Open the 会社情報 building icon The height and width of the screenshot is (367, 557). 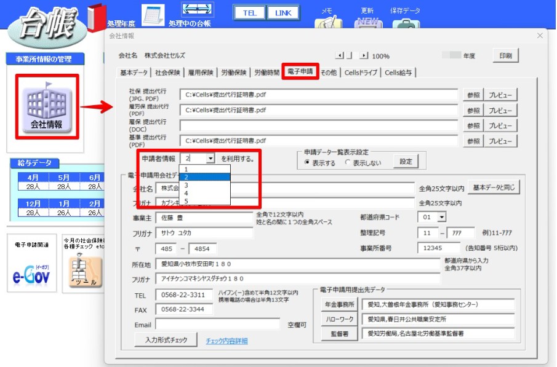tap(47, 107)
